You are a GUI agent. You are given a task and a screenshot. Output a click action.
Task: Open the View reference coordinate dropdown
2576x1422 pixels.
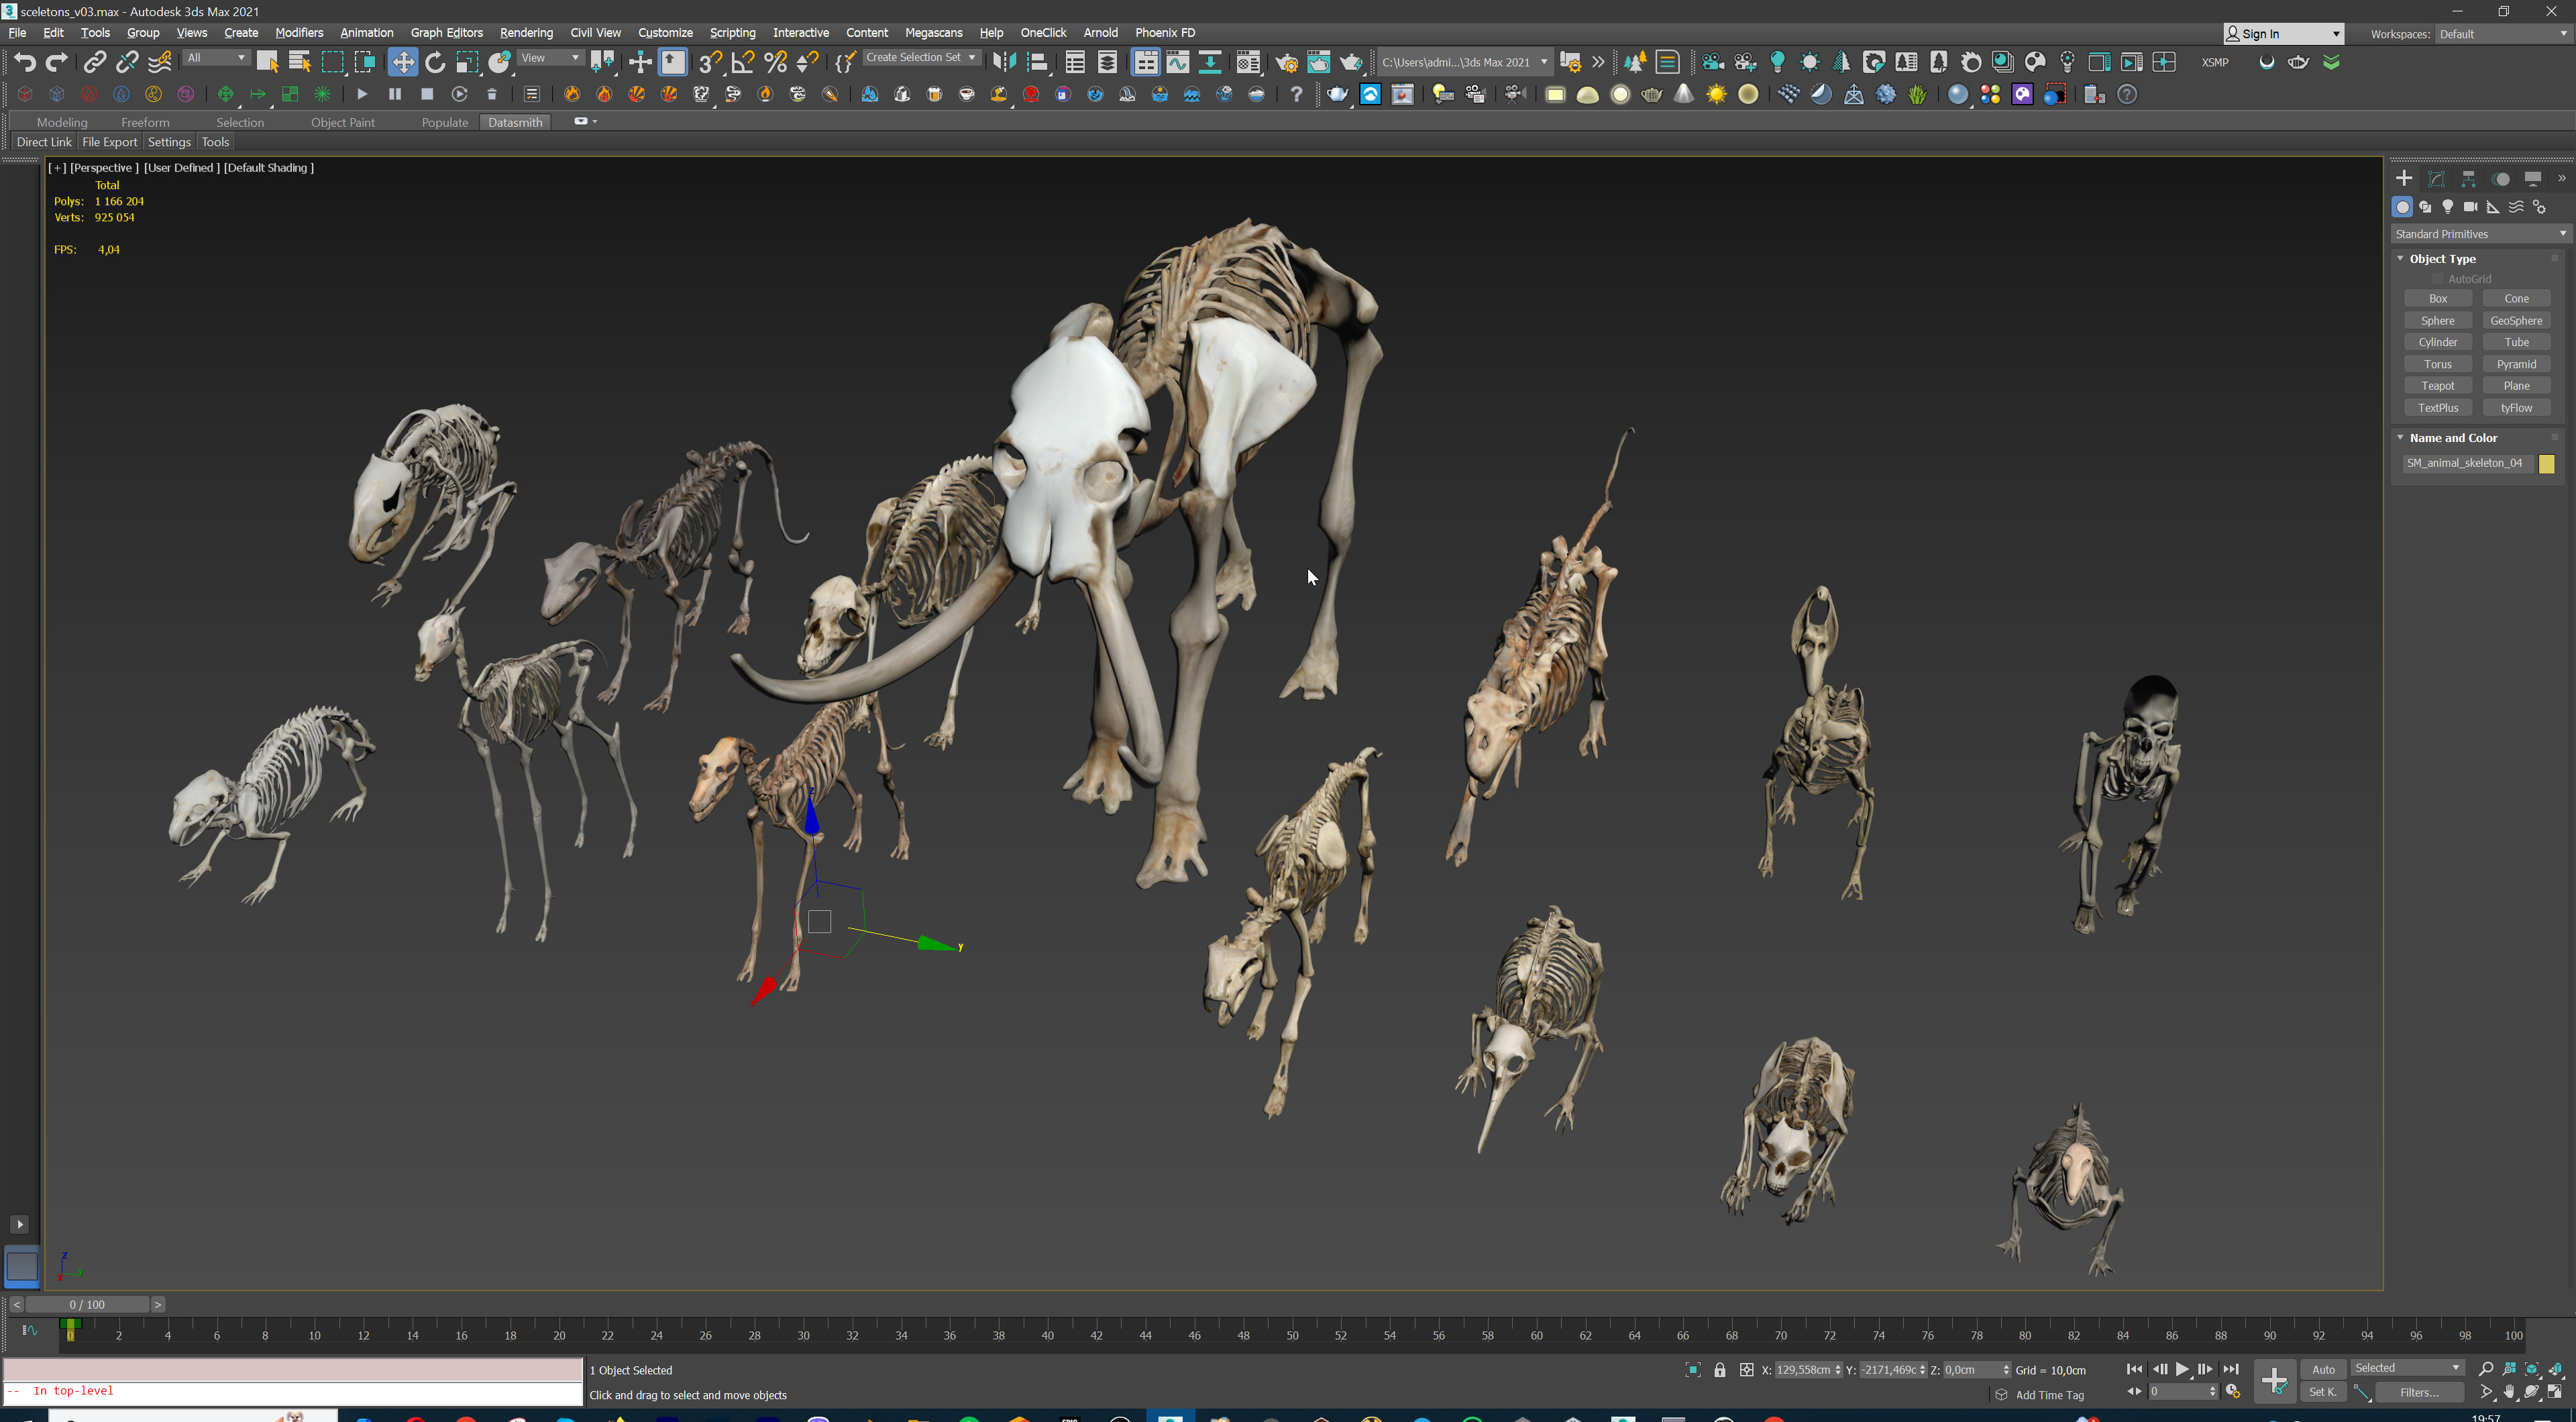(x=550, y=58)
